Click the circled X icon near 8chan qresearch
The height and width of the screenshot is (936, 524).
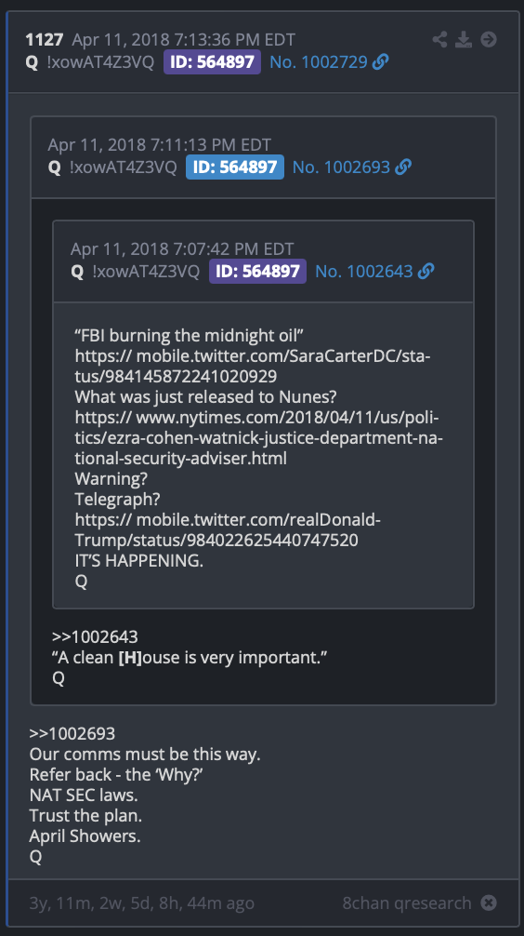(489, 903)
